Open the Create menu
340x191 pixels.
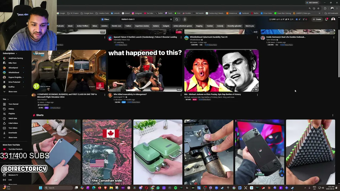[x=317, y=19]
